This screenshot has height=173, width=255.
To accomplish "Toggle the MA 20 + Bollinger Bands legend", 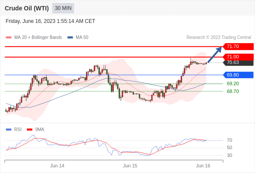I will pos(34,38).
